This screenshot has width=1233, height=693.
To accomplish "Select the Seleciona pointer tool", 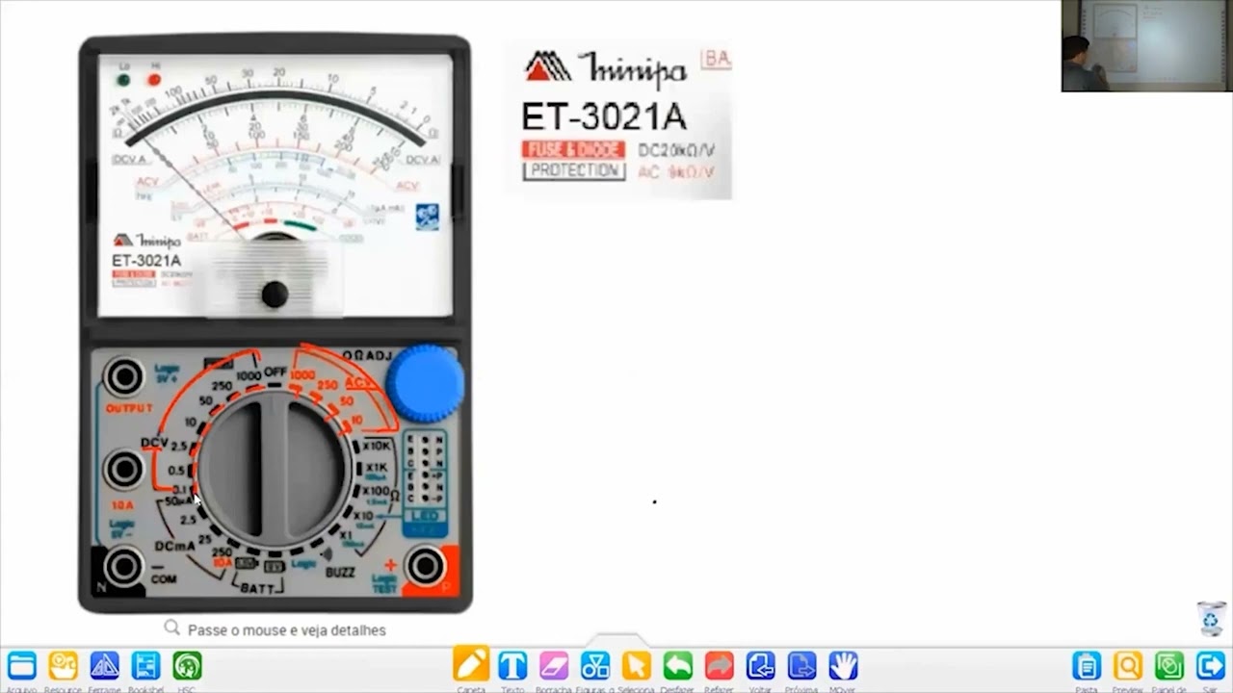I will (637, 665).
